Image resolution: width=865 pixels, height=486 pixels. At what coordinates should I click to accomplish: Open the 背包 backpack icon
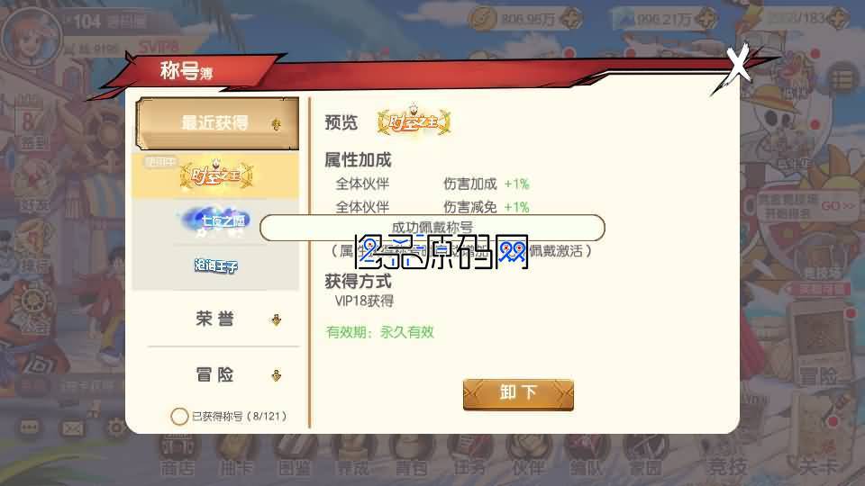coord(411,456)
